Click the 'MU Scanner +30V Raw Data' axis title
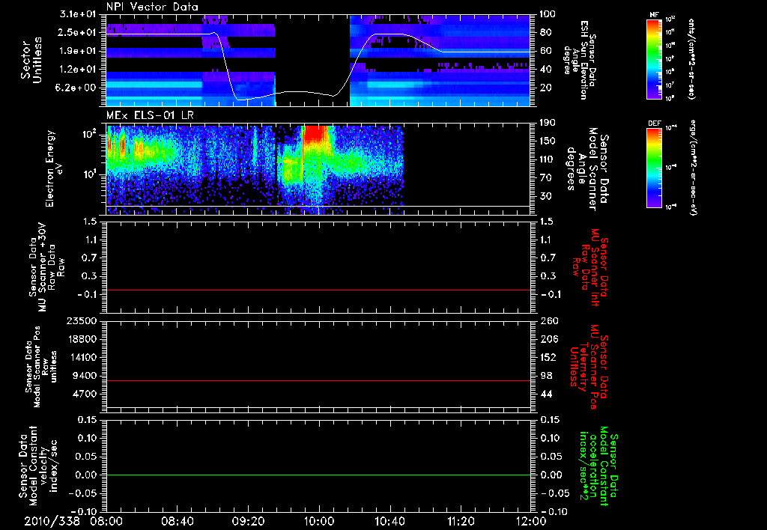 pos(46,267)
